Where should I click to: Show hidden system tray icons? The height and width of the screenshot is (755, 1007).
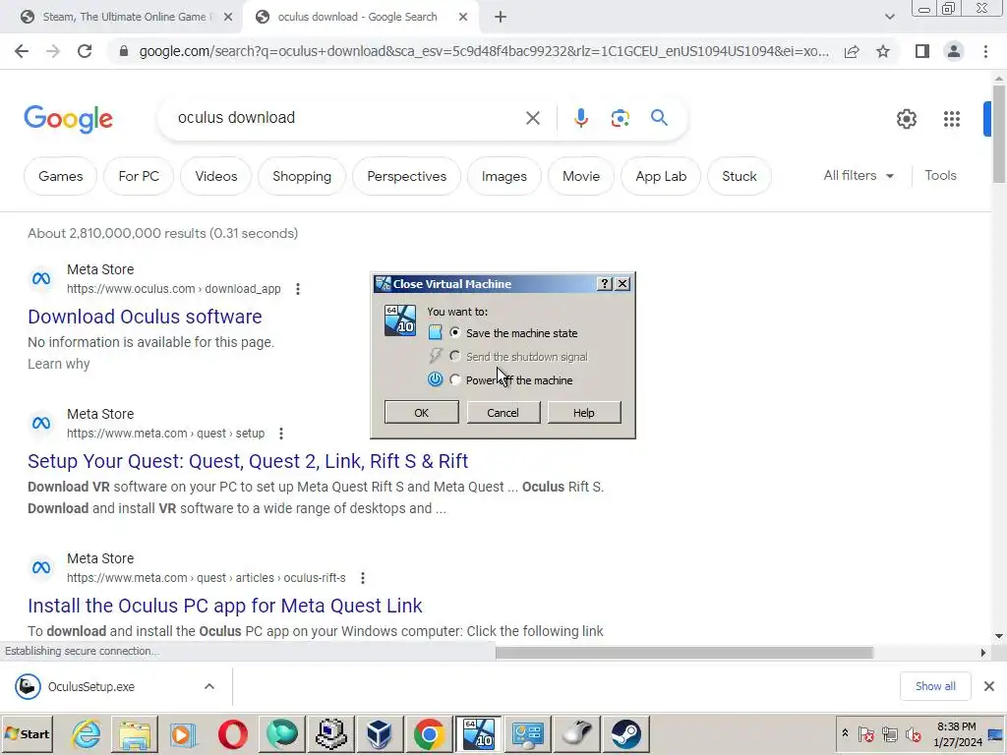click(x=845, y=733)
